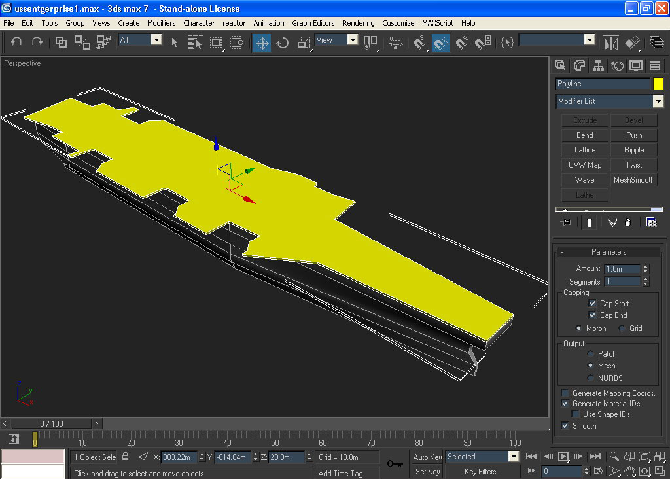Switch to the Utilities command panel

[655, 65]
